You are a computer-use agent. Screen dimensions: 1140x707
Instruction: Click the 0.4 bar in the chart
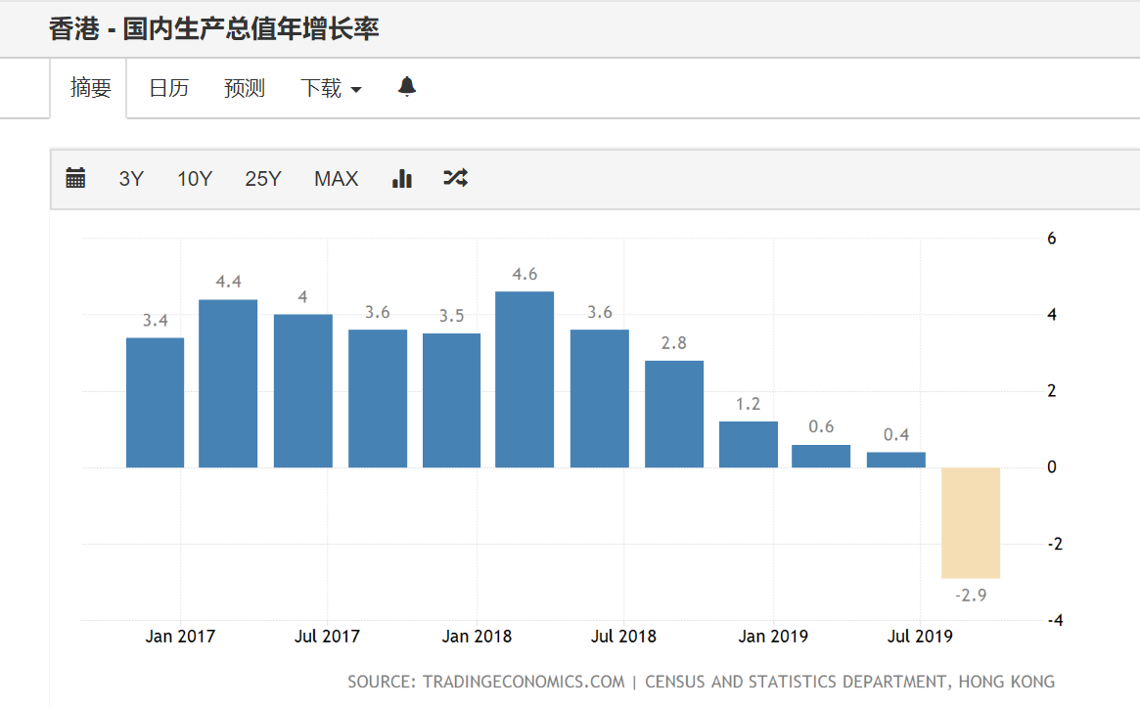[x=895, y=460]
